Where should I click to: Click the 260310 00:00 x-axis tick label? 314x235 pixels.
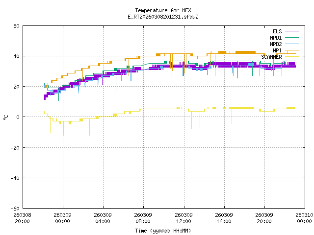(x=305, y=218)
